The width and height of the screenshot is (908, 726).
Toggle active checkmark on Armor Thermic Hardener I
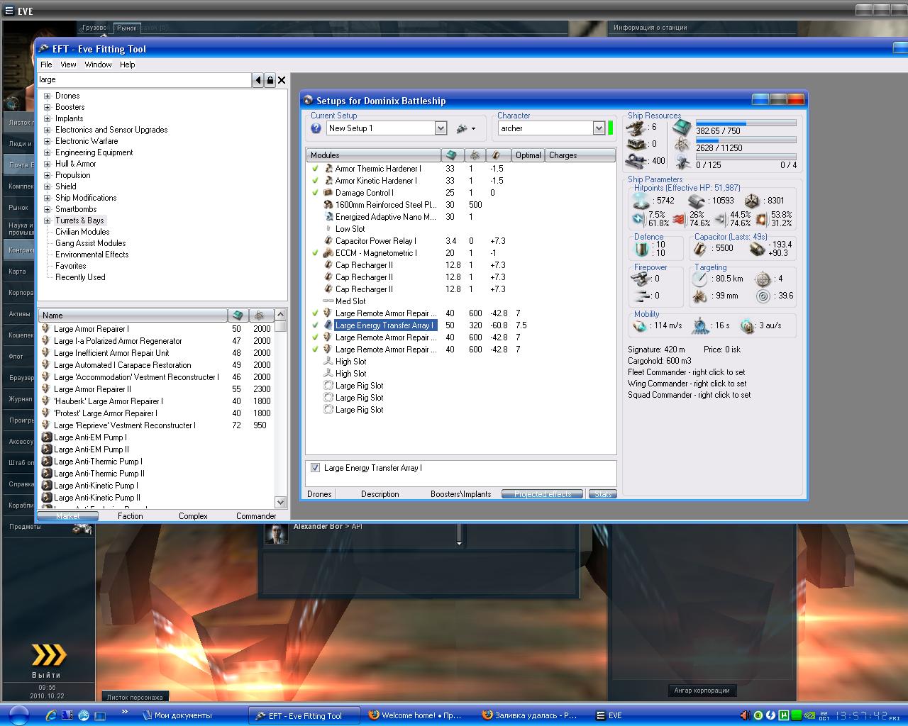pyautogui.click(x=315, y=169)
